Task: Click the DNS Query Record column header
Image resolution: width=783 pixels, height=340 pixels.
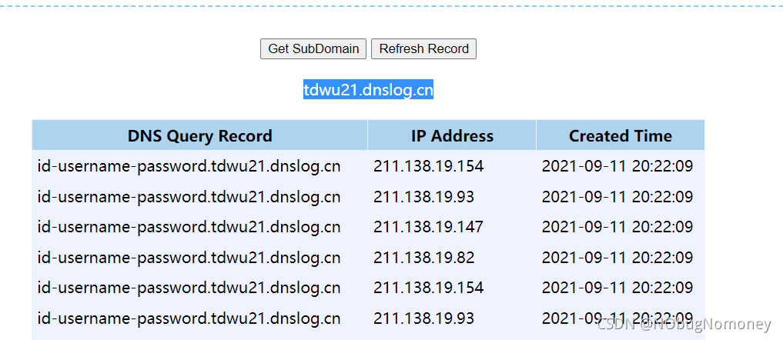Action: tap(199, 135)
